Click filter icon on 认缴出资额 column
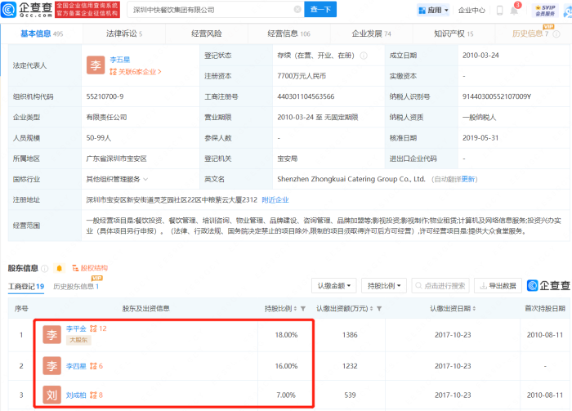This screenshot has height=411, width=572. pos(379,309)
